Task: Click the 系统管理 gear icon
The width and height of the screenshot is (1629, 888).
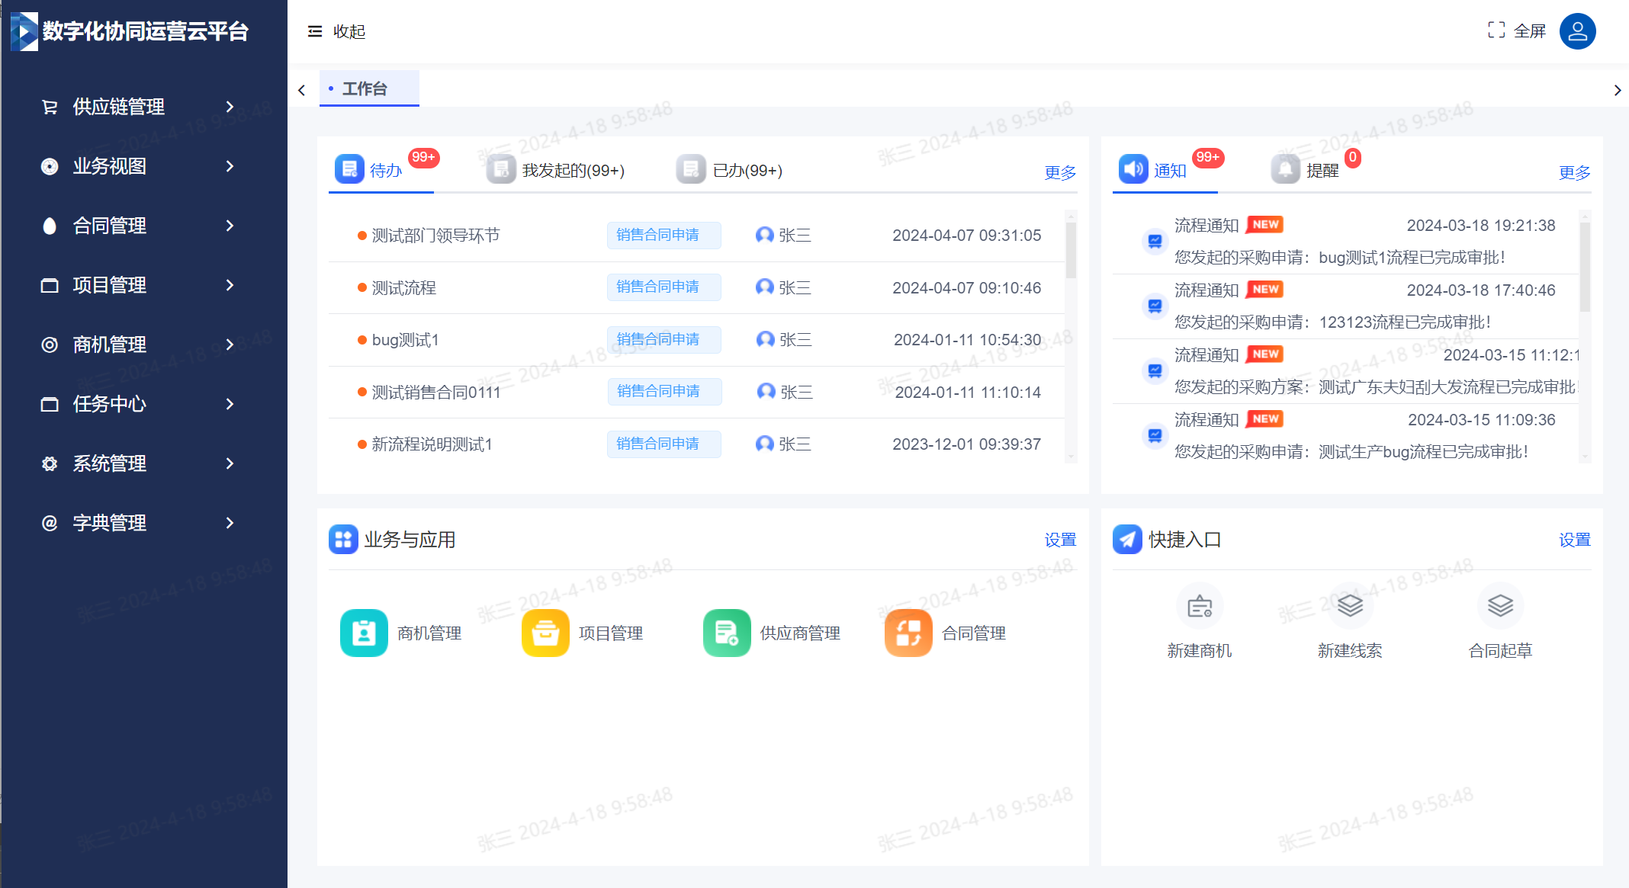Action: (x=50, y=463)
